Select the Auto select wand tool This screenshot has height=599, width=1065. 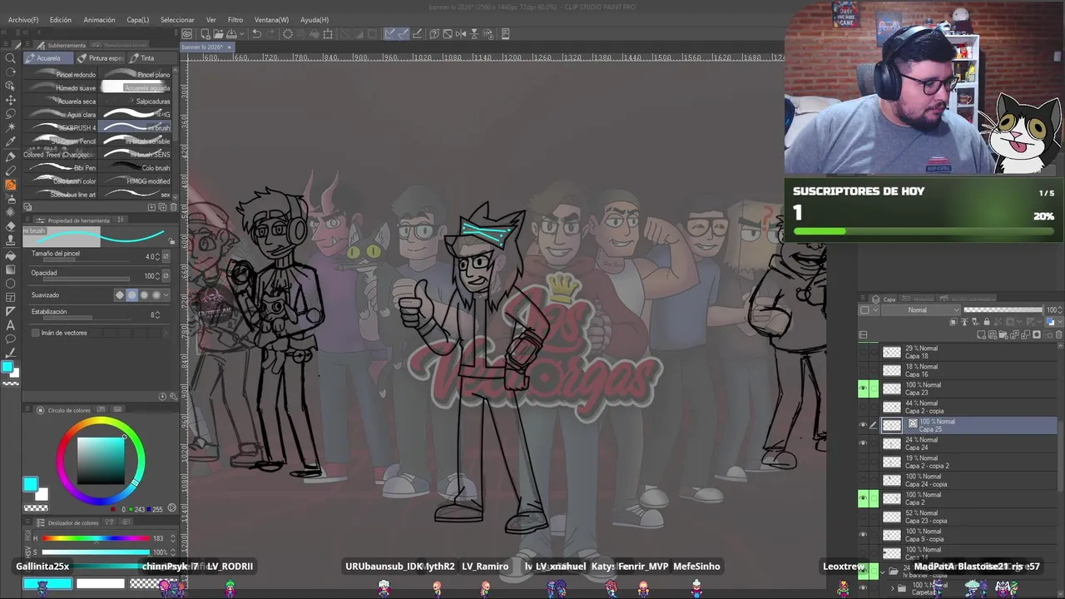pos(11,128)
